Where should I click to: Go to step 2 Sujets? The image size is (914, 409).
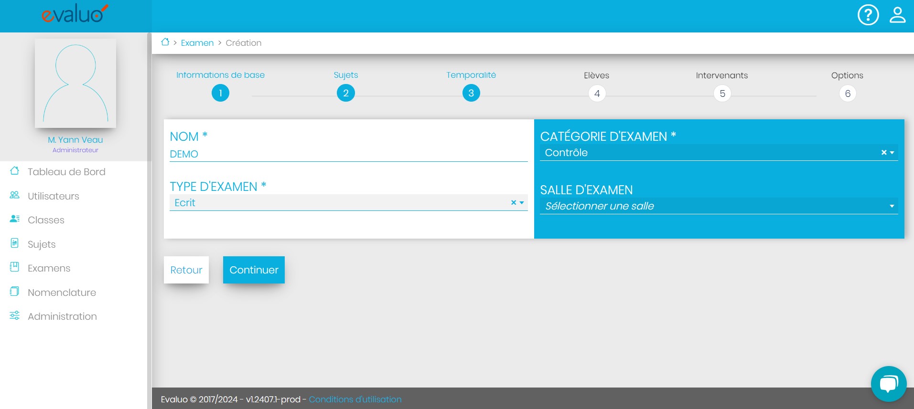click(x=345, y=93)
